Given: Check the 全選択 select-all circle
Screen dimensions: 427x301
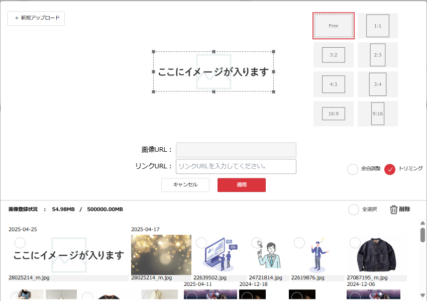Looking at the screenshot, I should click(354, 210).
